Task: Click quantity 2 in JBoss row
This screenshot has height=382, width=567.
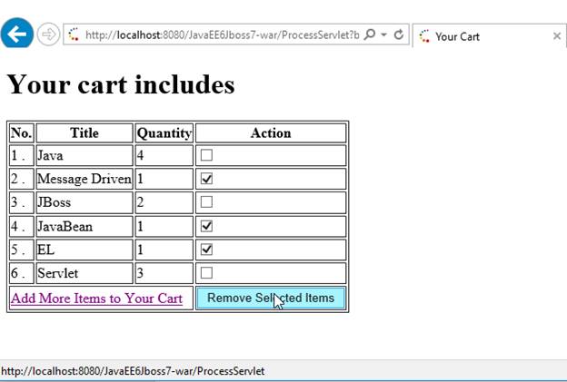Action: pos(164,202)
